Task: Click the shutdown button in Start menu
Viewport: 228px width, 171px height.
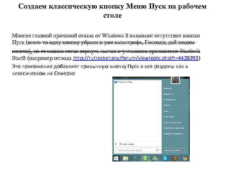Action: click(173, 150)
